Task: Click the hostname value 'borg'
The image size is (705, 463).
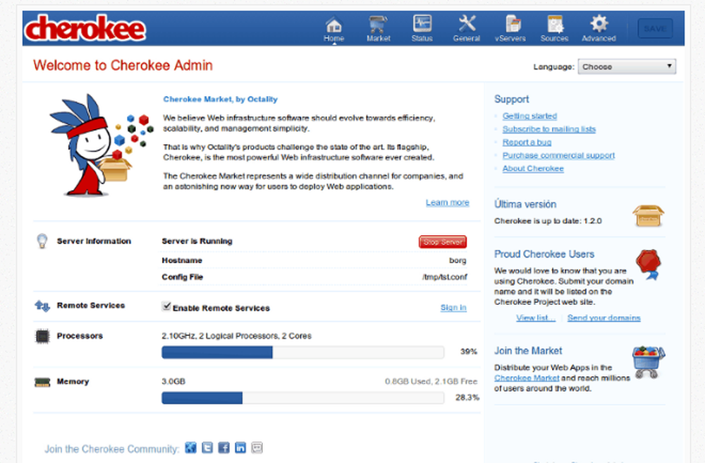Action: point(458,260)
